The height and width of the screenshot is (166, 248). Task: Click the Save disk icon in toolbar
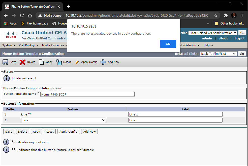tap(5, 62)
